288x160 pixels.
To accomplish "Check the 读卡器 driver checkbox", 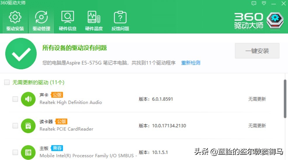I will coord(15,126).
